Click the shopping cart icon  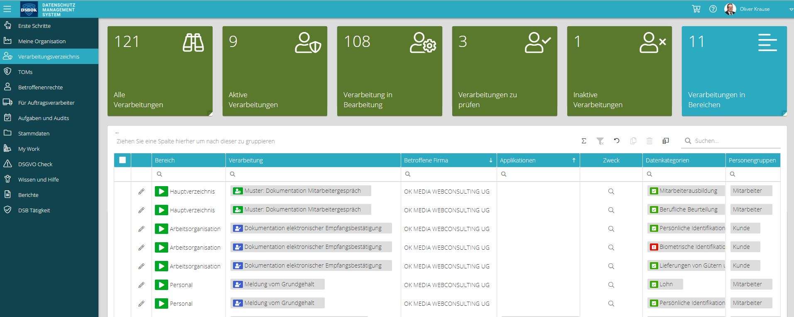[696, 9]
